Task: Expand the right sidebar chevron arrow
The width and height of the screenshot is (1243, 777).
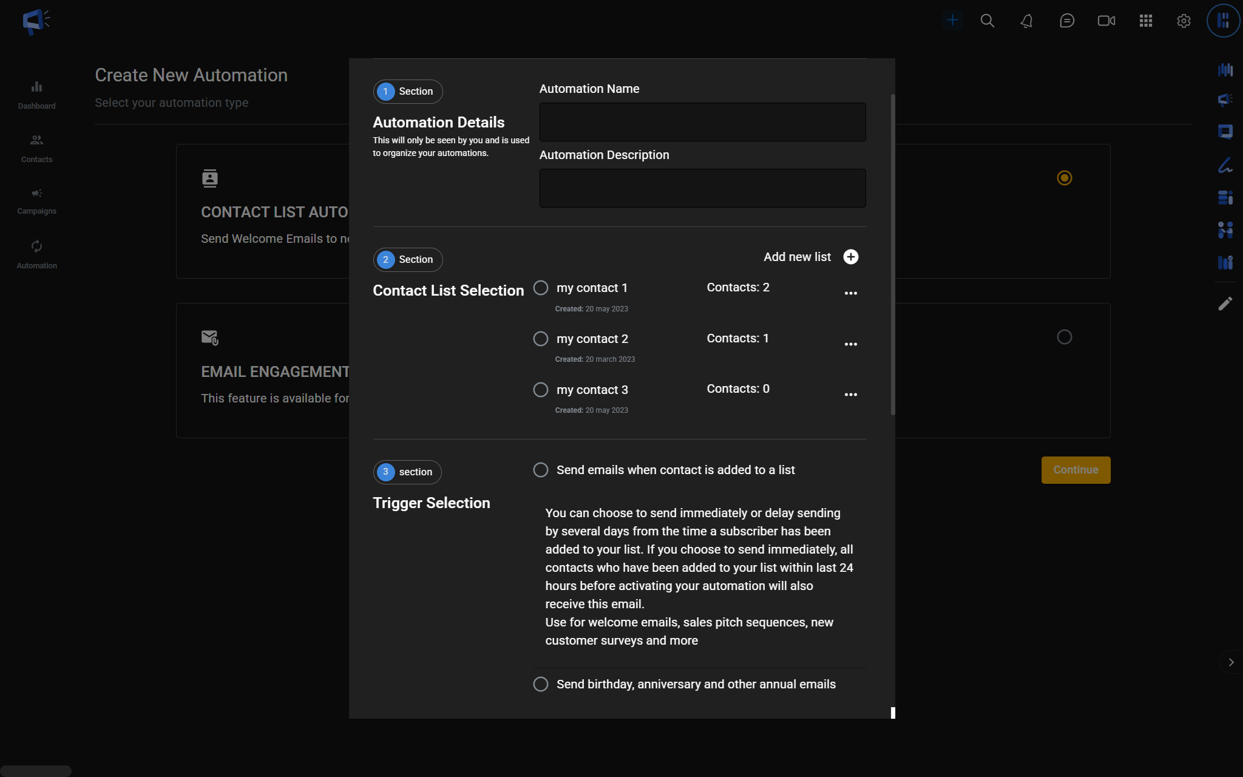Action: point(1231,662)
